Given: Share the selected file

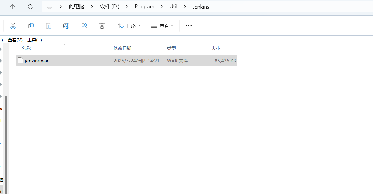Looking at the screenshot, I should tap(84, 26).
